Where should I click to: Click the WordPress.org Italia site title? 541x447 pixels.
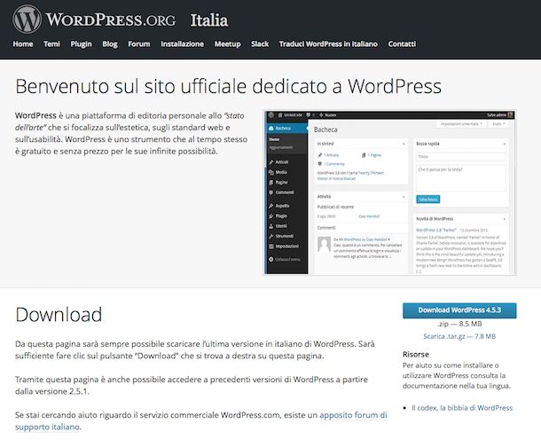pyautogui.click(x=137, y=20)
